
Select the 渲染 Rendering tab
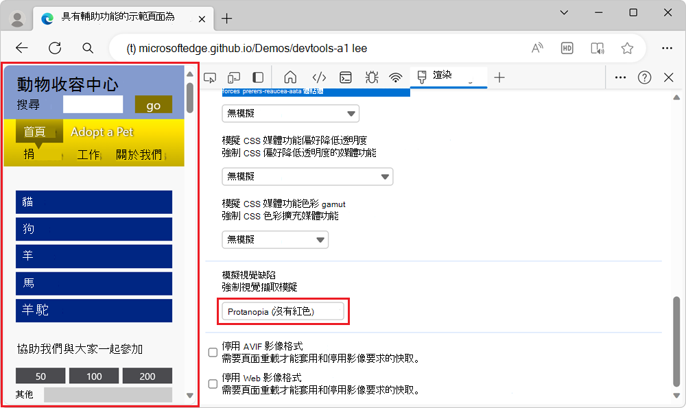pos(449,77)
